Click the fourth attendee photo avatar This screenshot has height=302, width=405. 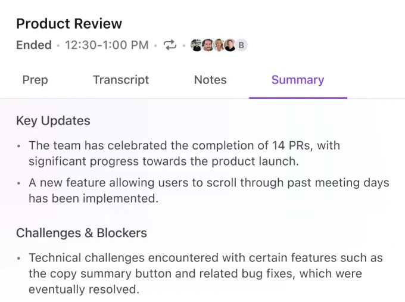pos(230,45)
